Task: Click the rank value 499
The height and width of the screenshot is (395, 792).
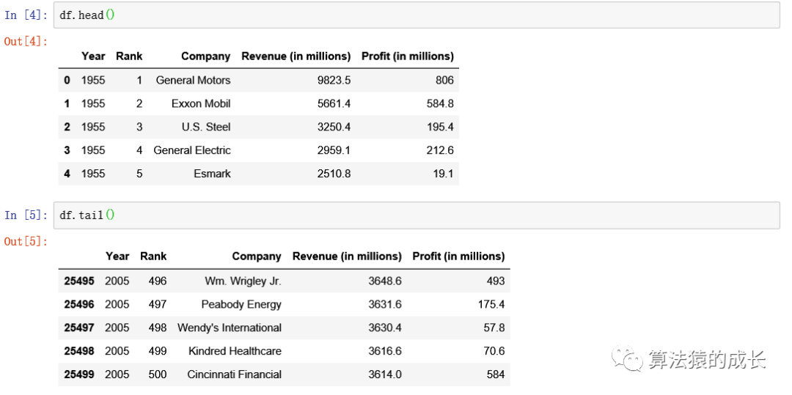Action: pos(158,350)
